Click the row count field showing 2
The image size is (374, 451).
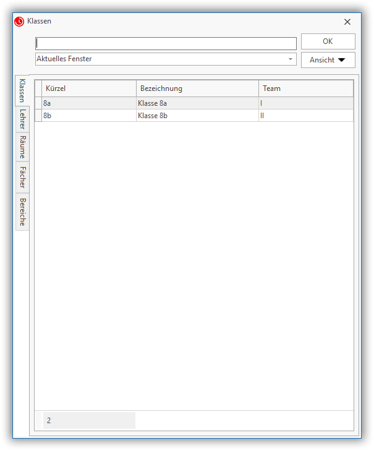[88, 420]
